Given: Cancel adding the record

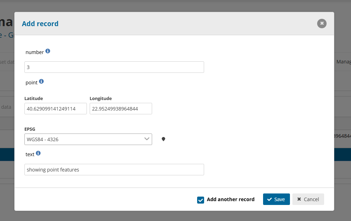Looking at the screenshot, I should 308,199.
